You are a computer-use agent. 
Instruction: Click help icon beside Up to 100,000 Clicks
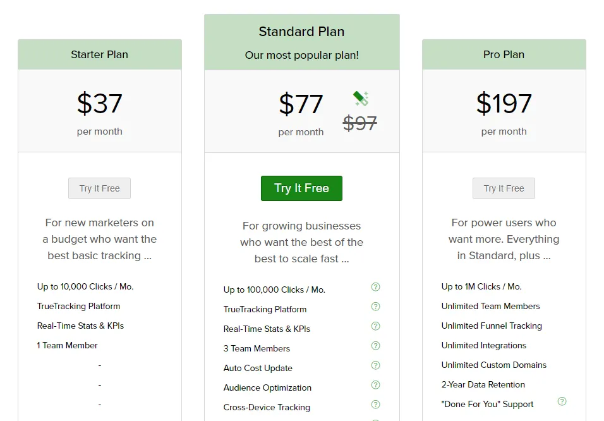coord(375,287)
